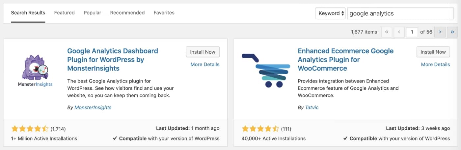Open the MonsterInsights plugin logo thumbnail
461x150 pixels.
[35, 71]
